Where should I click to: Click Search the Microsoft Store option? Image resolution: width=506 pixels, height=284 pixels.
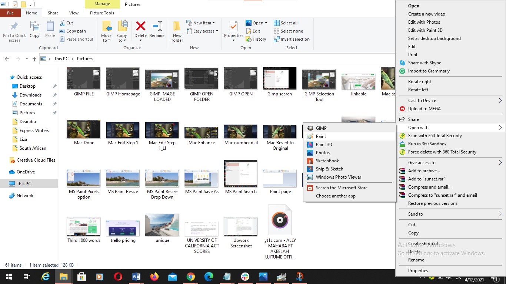point(350,188)
